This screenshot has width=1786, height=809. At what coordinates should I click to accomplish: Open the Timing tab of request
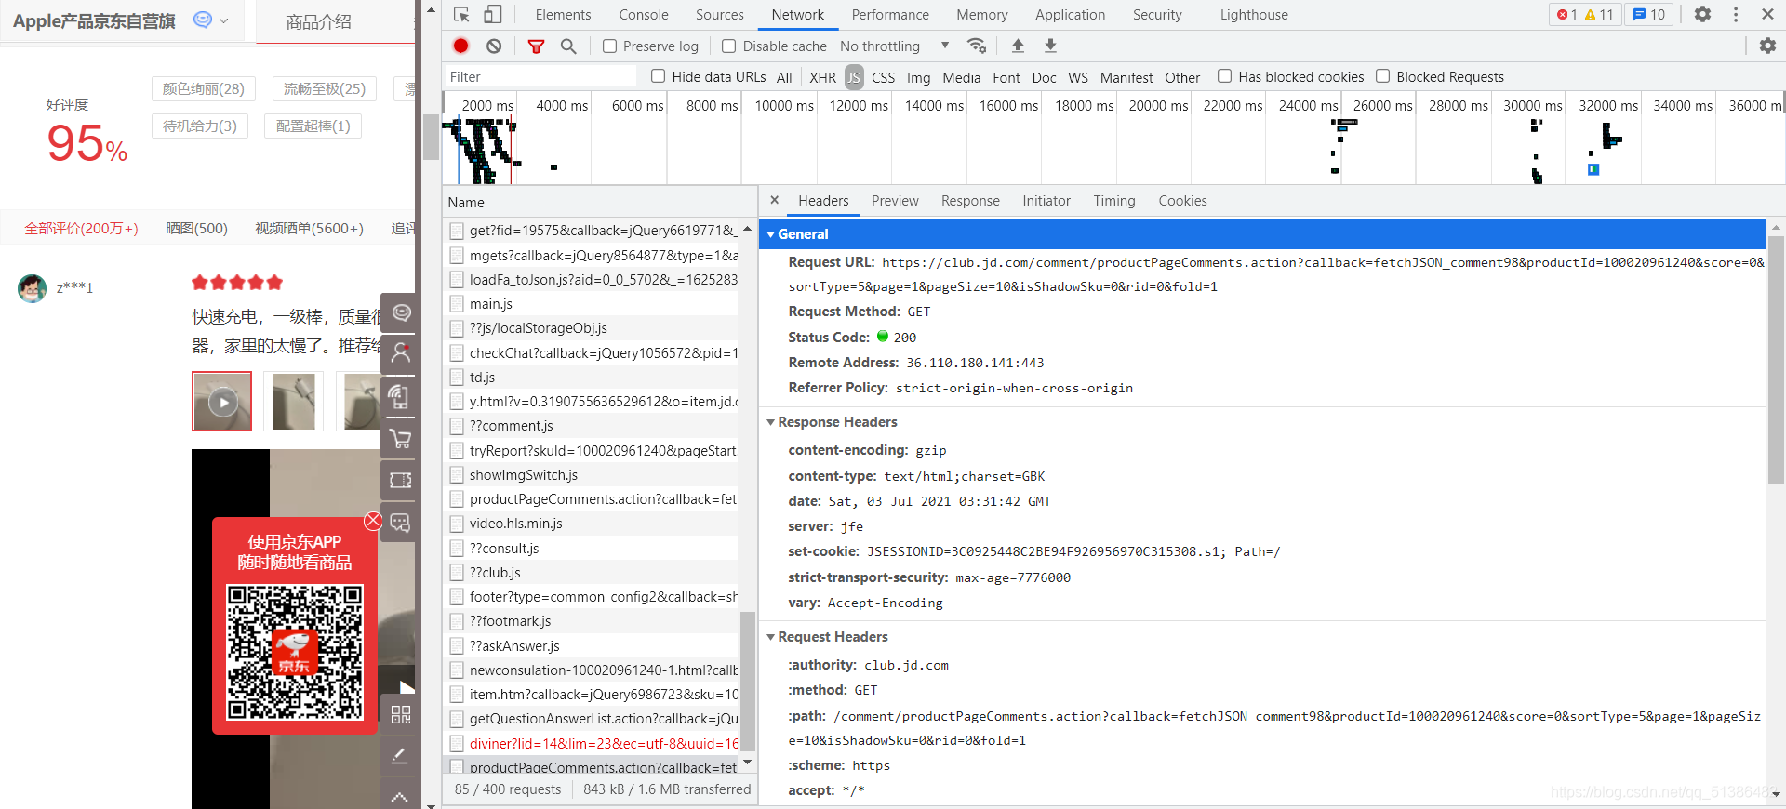[x=1114, y=201]
